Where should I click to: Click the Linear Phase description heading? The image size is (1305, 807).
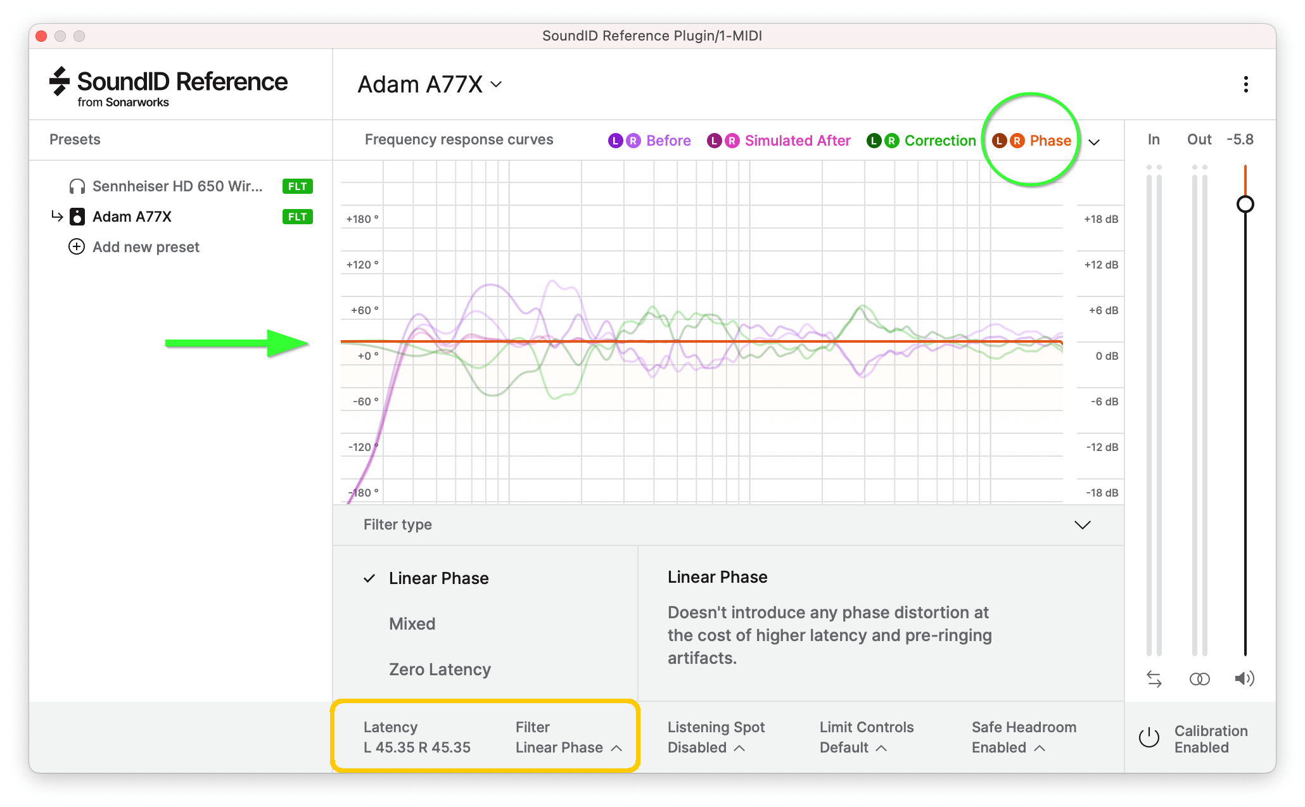click(717, 577)
